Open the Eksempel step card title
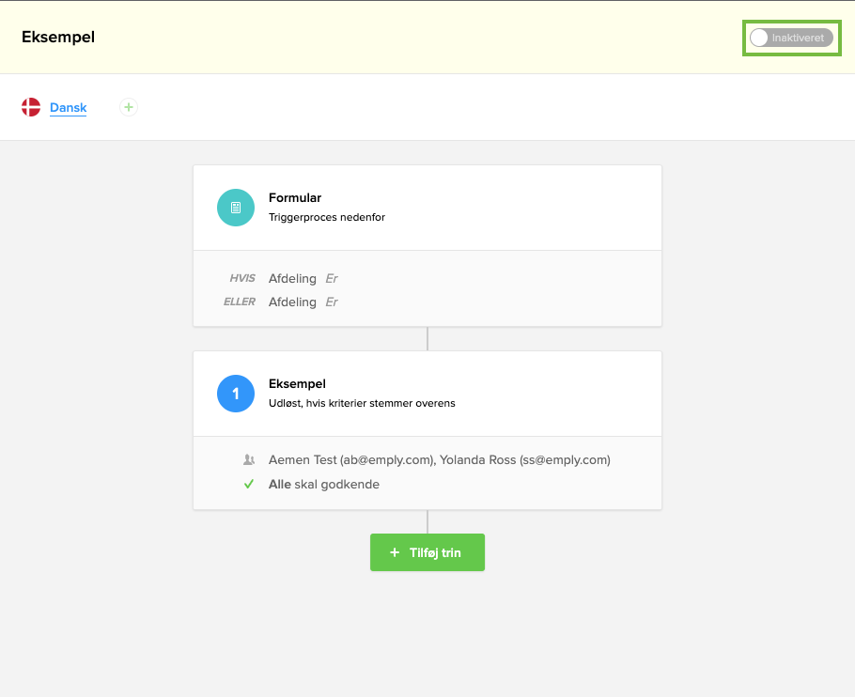855x697 pixels. click(x=297, y=384)
